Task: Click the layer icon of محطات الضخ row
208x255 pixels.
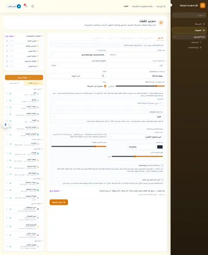Action: (x=38, y=160)
